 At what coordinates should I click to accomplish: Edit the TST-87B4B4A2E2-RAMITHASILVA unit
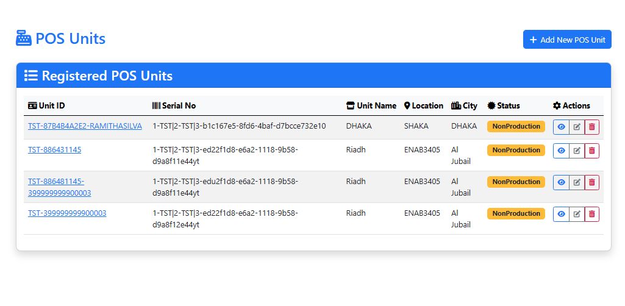(x=577, y=127)
